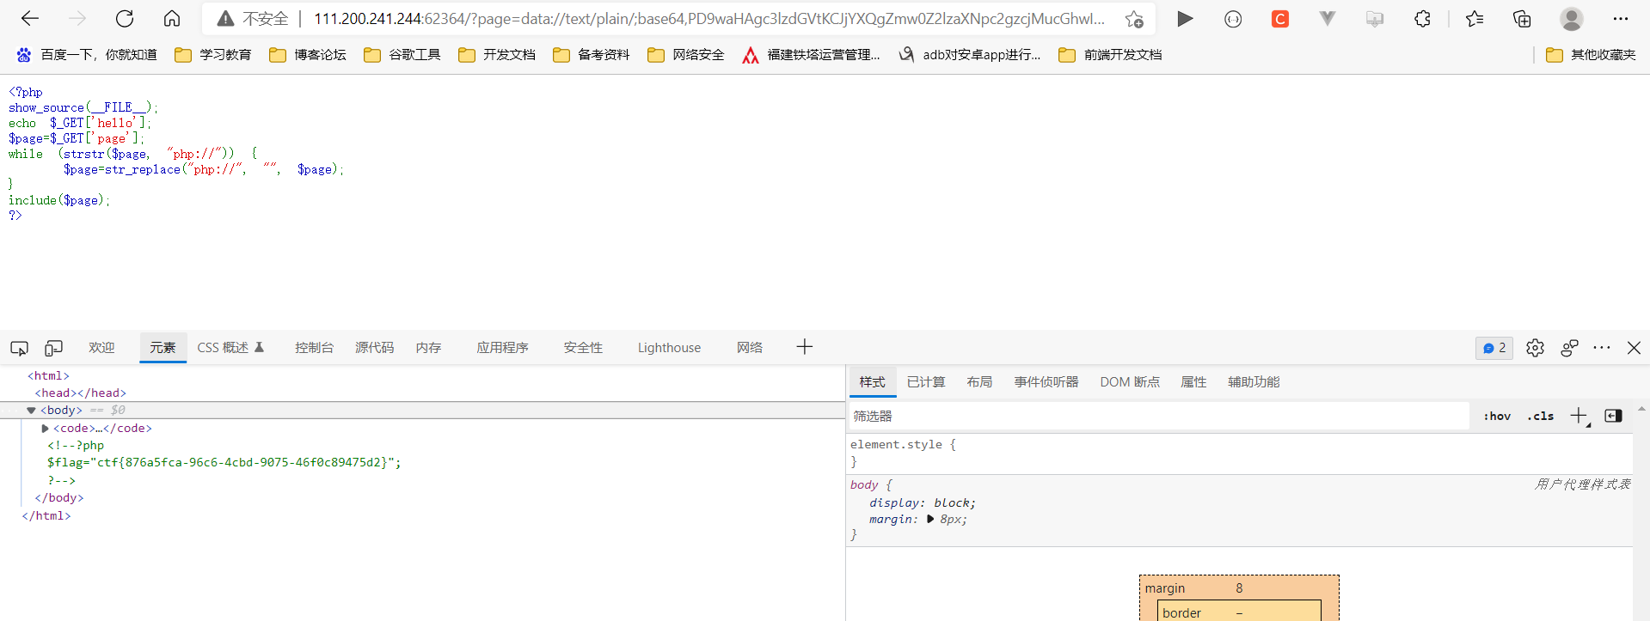Click the play-shaped extension icon

1185,18
